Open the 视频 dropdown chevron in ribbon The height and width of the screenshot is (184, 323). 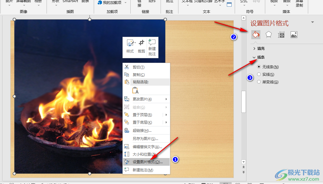[274, 5]
